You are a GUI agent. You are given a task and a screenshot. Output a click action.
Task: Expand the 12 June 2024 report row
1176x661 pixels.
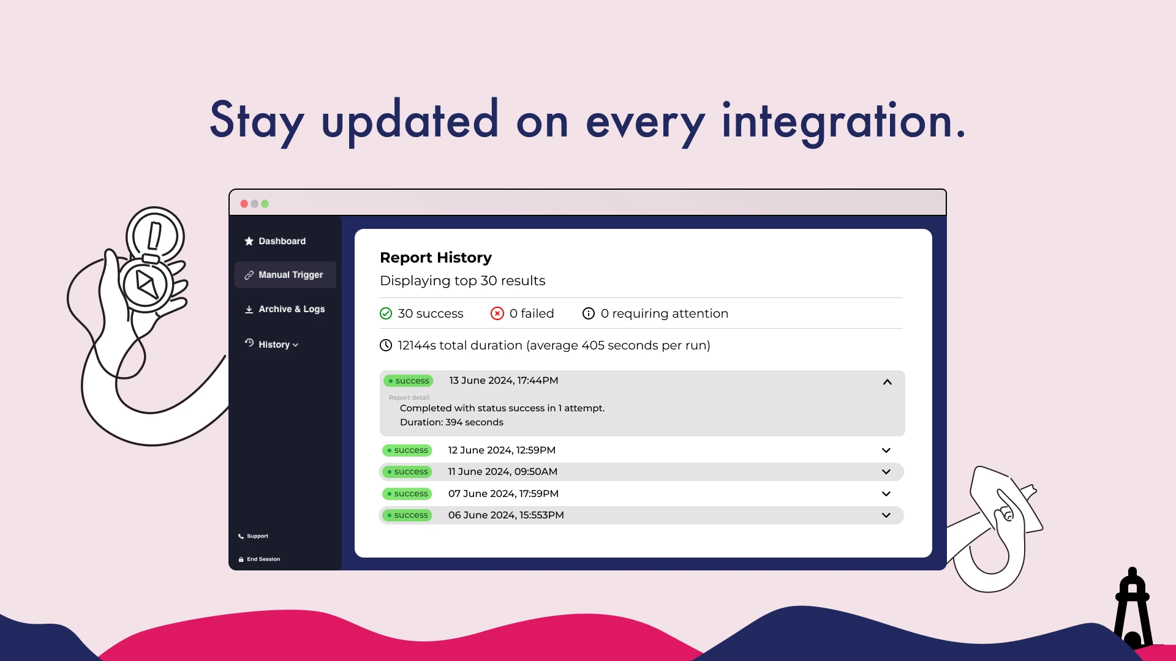tap(886, 450)
